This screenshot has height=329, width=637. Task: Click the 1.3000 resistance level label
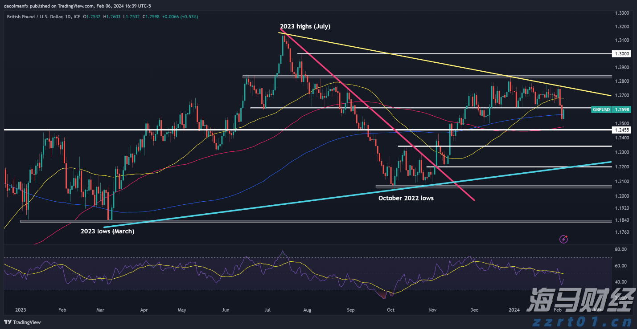(x=623, y=53)
